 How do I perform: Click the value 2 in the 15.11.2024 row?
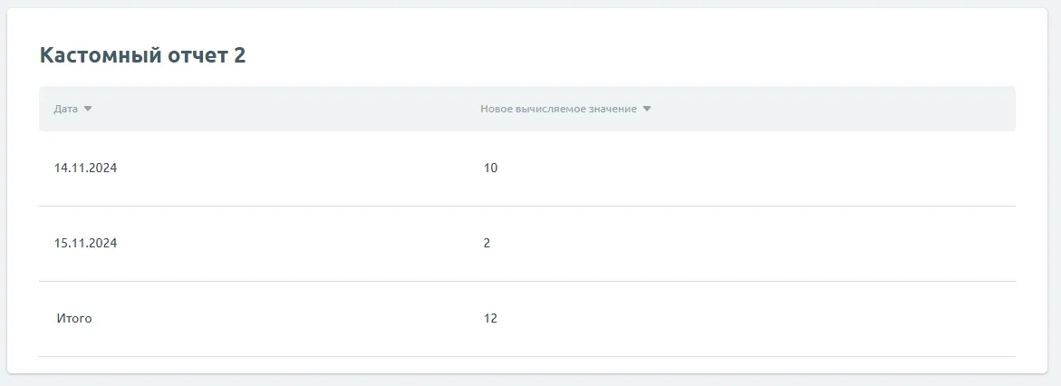pos(487,243)
